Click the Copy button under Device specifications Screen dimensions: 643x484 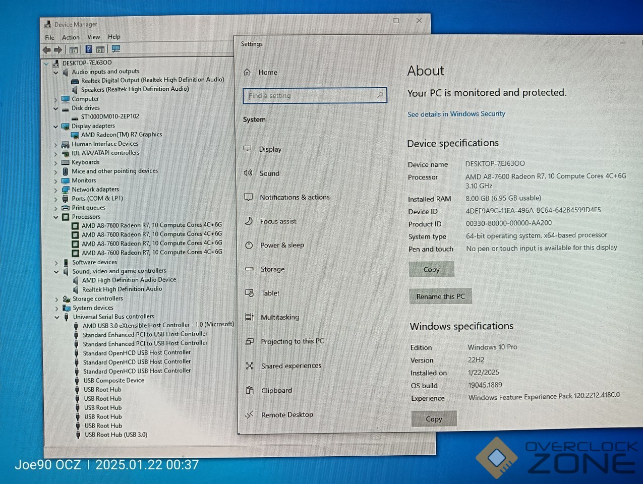pos(432,269)
